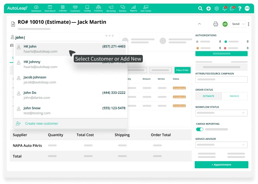Expand the Workflow Status dropdown
258x184 pixels.
point(221,113)
